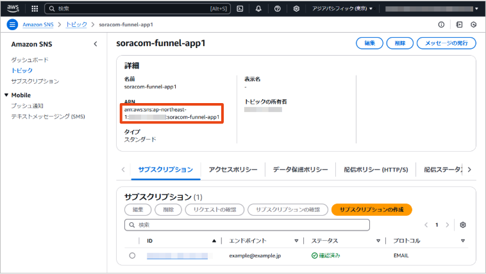This screenshot has width=486, height=274.
Task: Open the tutorials panel icon
Action: 459,24
